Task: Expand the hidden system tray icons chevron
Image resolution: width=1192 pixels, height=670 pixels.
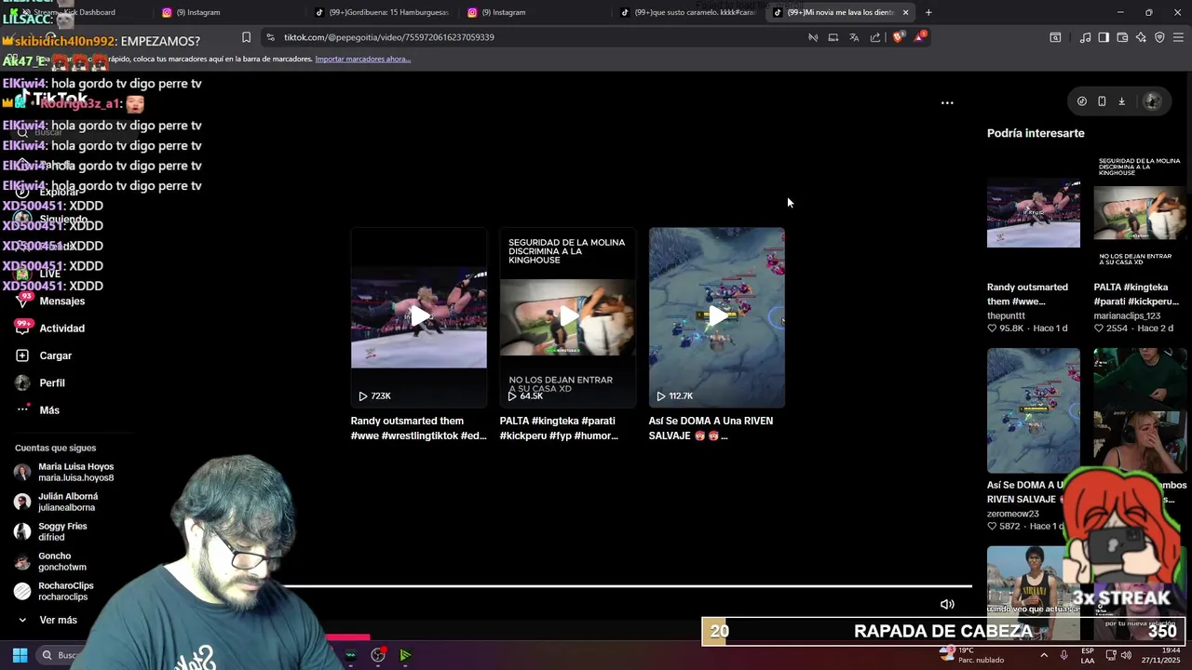Action: [x=1043, y=655]
